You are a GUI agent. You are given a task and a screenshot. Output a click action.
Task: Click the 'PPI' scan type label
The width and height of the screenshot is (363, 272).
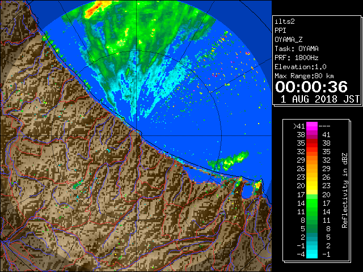280,31
